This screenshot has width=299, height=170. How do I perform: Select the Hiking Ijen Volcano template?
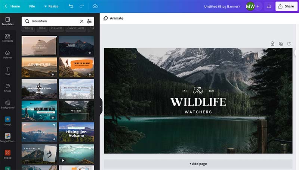[x=76, y=132]
